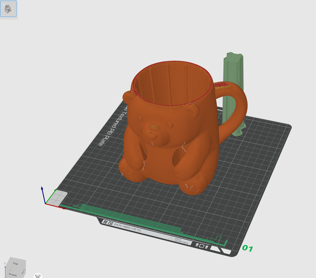Image resolution: width=316 pixels, height=278 pixels.
Task: Select plate 1 thumbnail with the mug
Action: click(8, 9)
